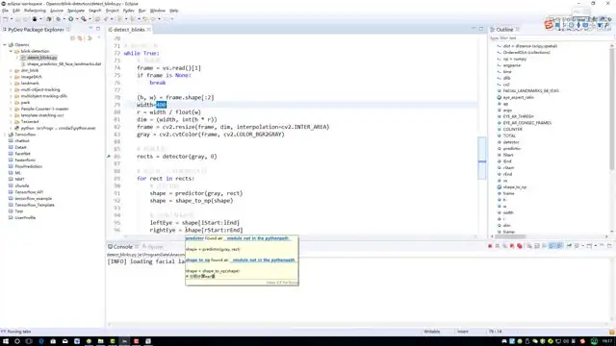The height and width of the screenshot is (346, 616).
Task: Click the External Tools run icon
Action: pos(84,19)
